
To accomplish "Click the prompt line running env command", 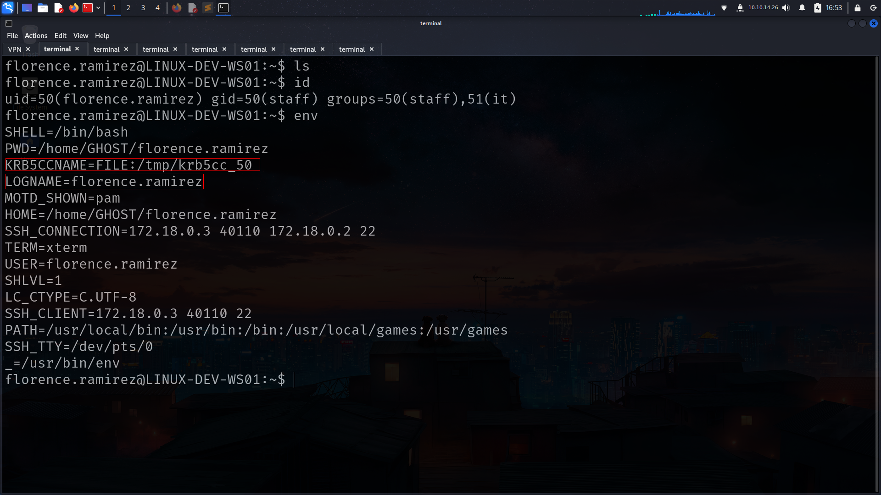I will pos(162,115).
